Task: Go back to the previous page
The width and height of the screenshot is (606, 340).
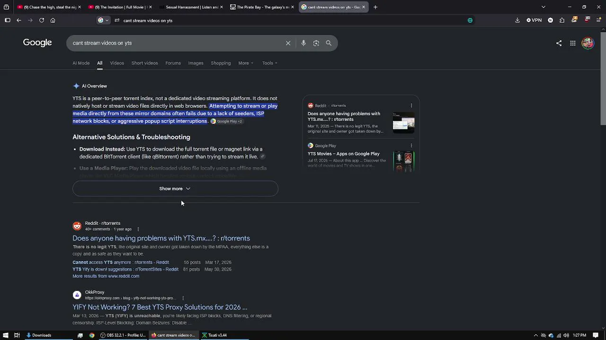Action: (x=19, y=20)
